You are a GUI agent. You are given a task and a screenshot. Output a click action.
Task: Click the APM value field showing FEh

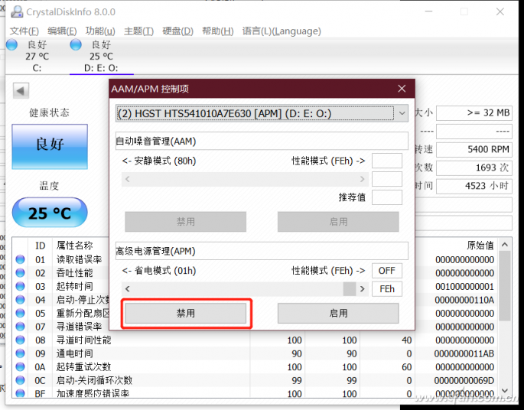(x=386, y=288)
